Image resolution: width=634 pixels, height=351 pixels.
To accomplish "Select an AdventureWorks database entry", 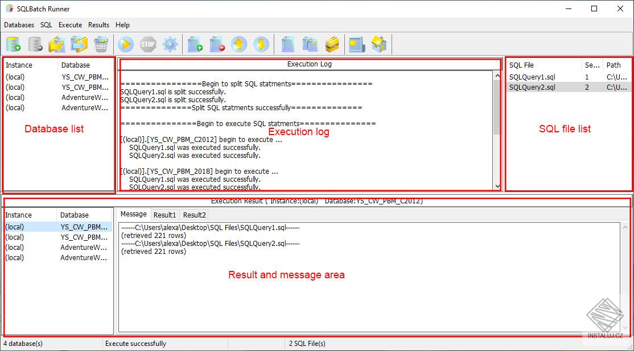I will [84, 97].
